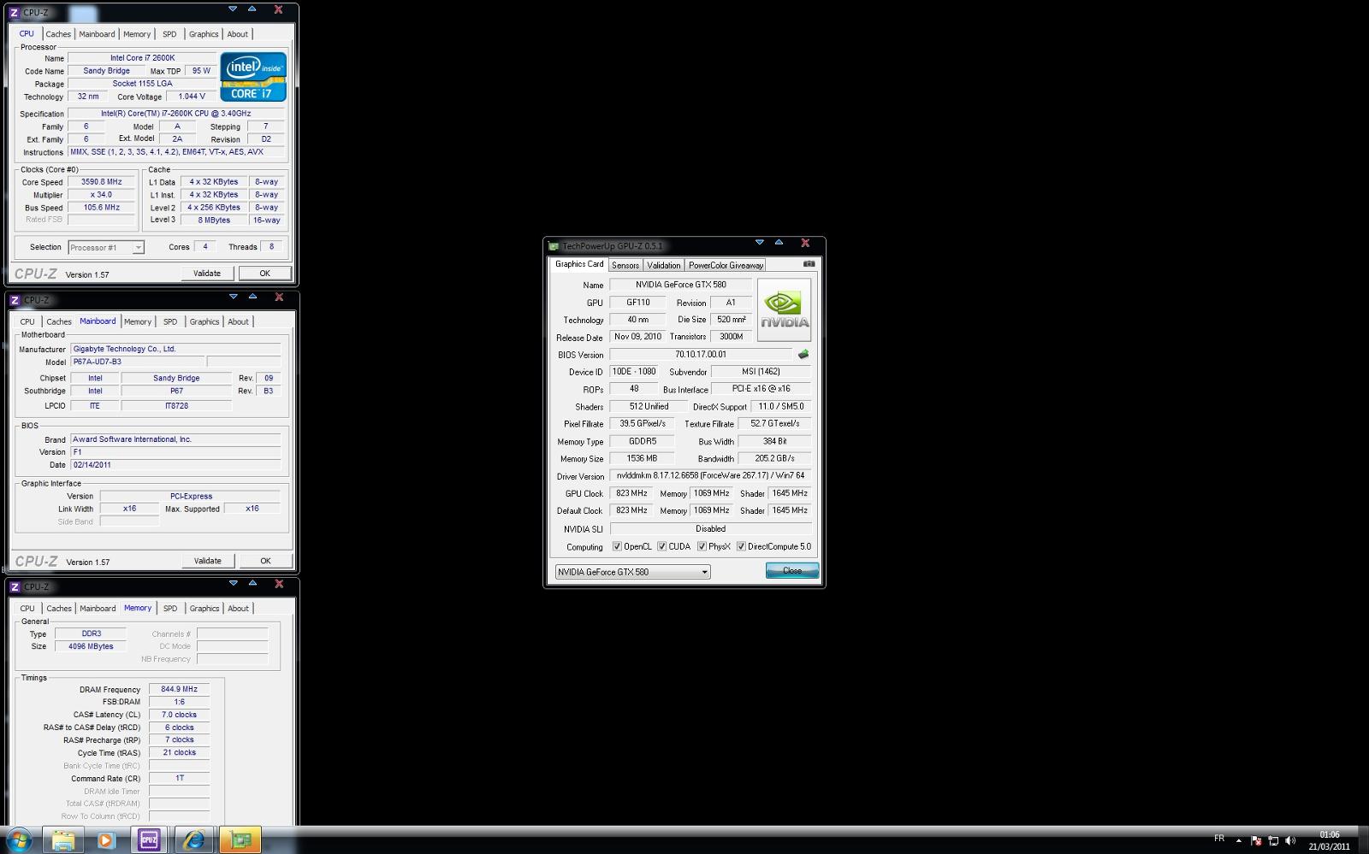Select Graphics tab in the bottom Memory window
The height and width of the screenshot is (854, 1369).
point(204,609)
